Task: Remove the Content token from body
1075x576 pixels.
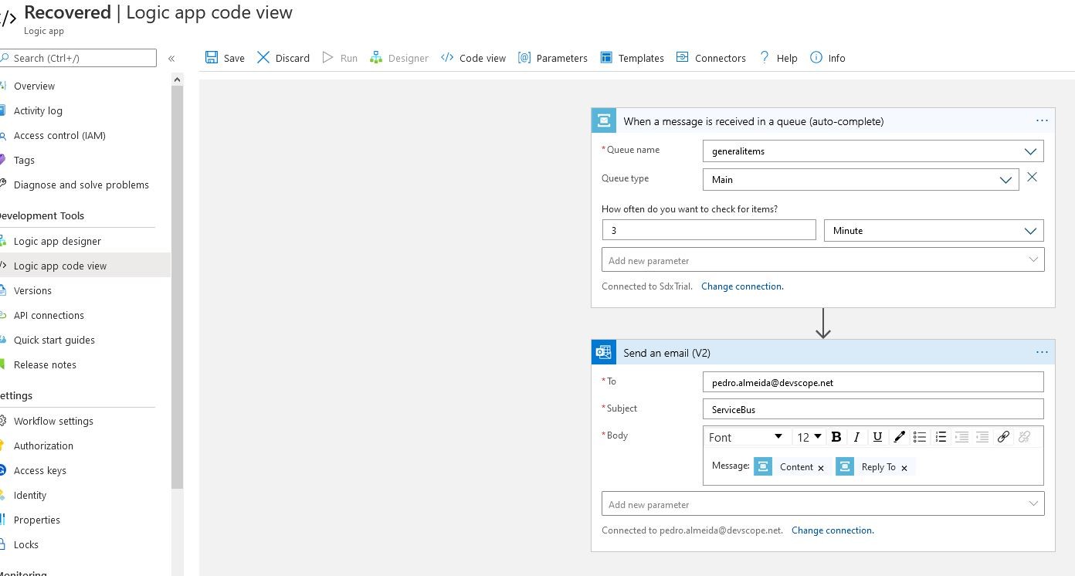Action: (x=821, y=468)
